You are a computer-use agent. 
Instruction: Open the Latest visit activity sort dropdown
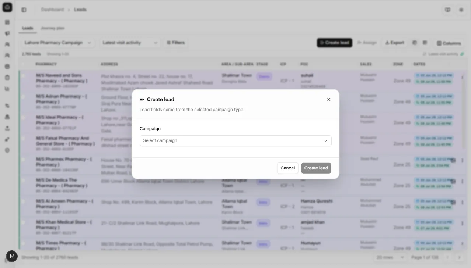130,43
